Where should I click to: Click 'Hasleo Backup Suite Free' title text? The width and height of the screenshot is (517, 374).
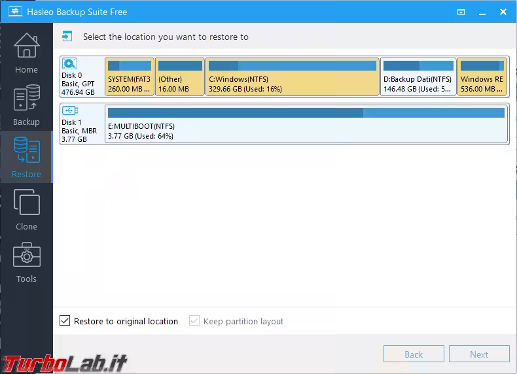click(x=77, y=12)
